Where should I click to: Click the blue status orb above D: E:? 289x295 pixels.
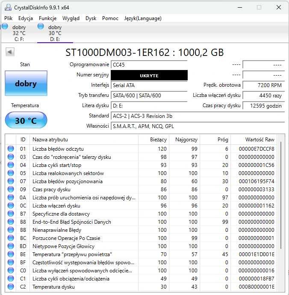pos(41,26)
